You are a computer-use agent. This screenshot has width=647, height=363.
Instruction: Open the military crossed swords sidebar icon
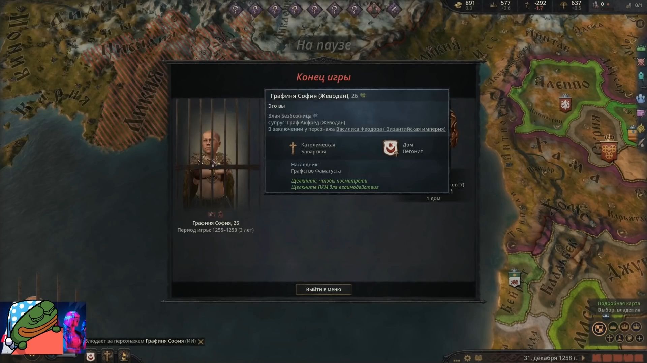pyautogui.click(x=641, y=62)
